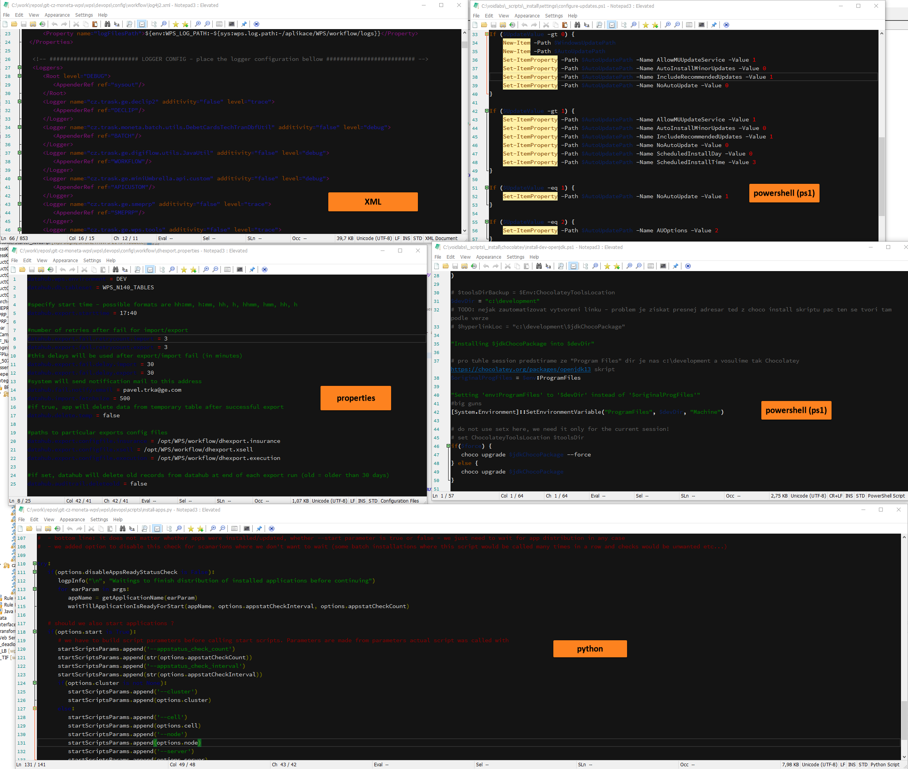
Task: Open Settings menu in log4j2.xml window
Action: tap(84, 15)
